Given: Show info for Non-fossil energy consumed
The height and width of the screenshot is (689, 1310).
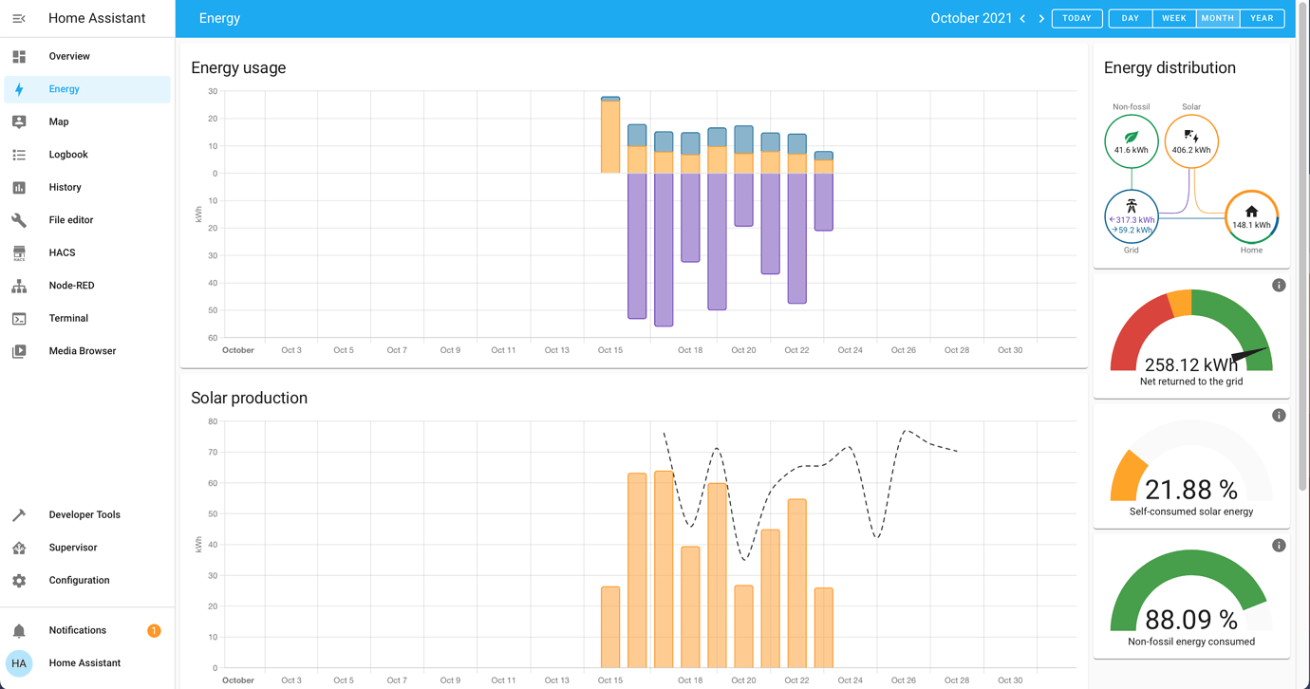Looking at the screenshot, I should [1279, 545].
